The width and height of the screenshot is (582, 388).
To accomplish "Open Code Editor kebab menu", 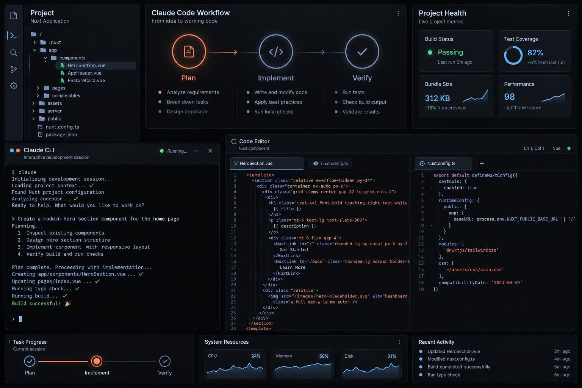I will coord(569,141).
